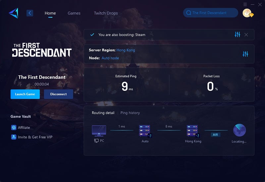Open the hamburger menu icon
265x182 pixels.
click(245, 5)
